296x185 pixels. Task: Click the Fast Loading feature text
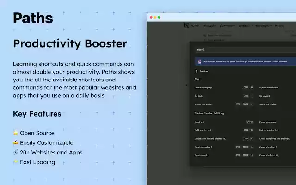click(37, 162)
